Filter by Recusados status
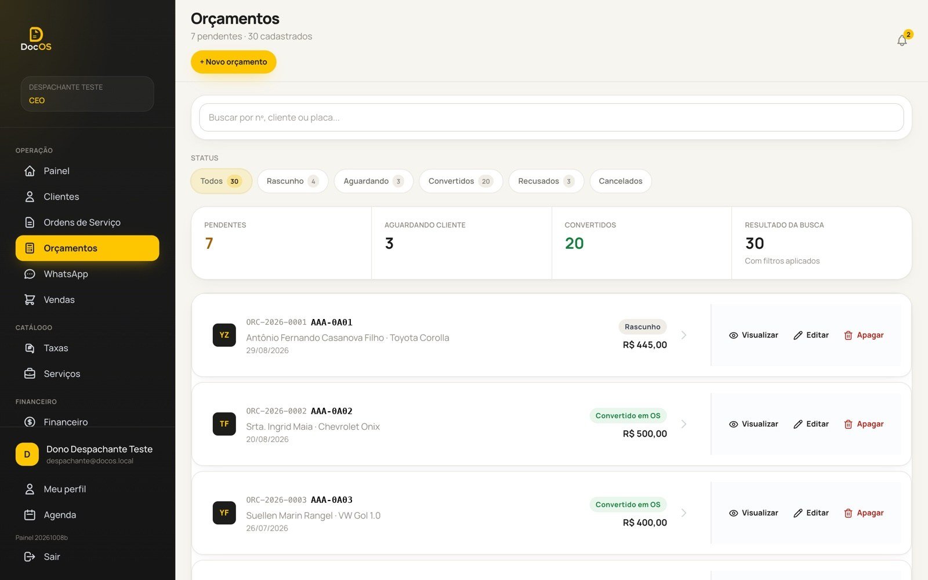 tap(546, 181)
